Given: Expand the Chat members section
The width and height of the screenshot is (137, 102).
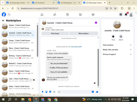Looking at the screenshot, I should coord(117,45).
